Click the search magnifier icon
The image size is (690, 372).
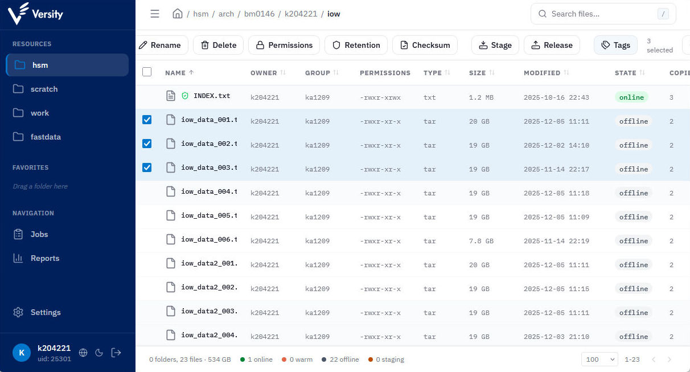point(543,14)
